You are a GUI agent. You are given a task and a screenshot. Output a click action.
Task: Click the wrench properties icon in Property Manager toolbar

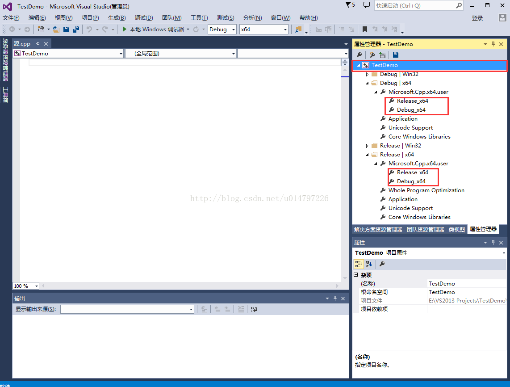click(359, 55)
